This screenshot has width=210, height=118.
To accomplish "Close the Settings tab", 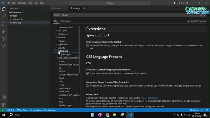I will point(84,8).
